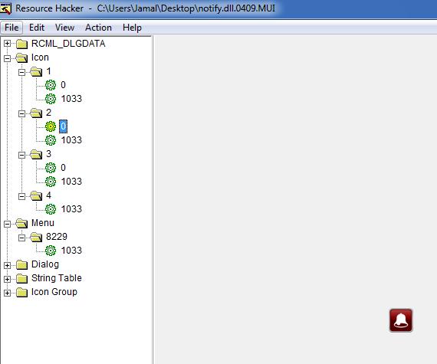Open the Action menu
This screenshot has height=364, width=437.
click(98, 28)
